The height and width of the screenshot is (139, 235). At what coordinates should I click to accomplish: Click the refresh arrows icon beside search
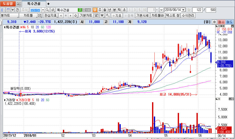pos(53,10)
